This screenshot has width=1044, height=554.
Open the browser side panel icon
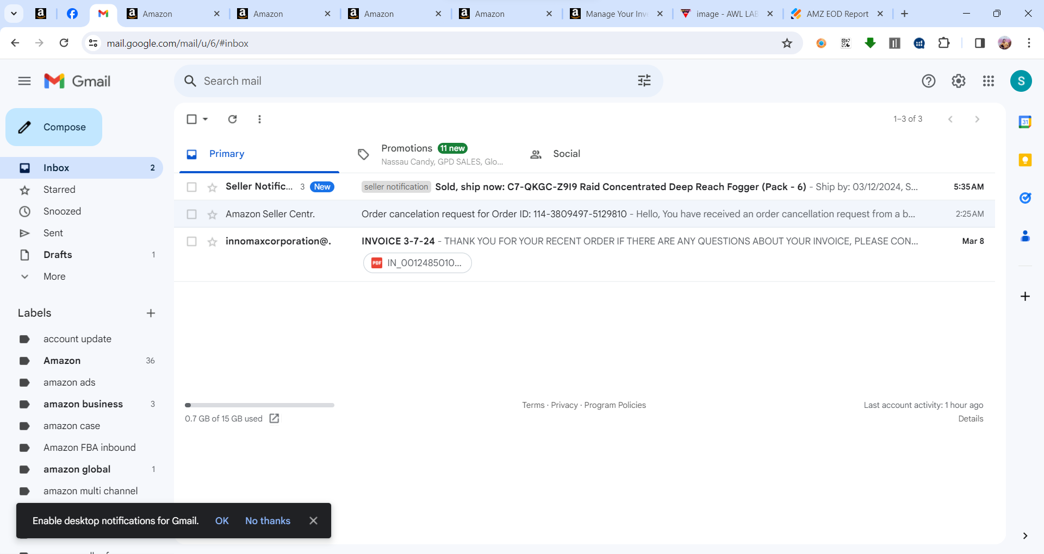(x=979, y=43)
